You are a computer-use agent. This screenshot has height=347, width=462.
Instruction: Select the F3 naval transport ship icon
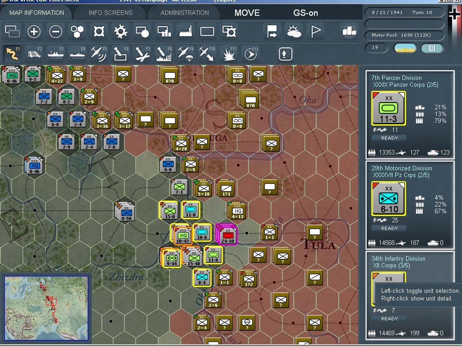(x=55, y=54)
